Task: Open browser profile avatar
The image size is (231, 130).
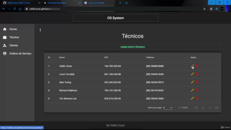Action: 222,9
